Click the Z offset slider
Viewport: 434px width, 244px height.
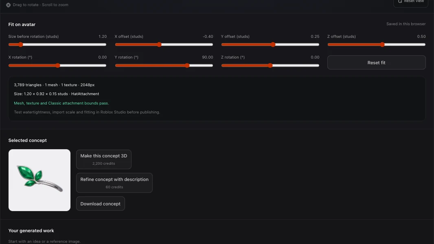(x=377, y=44)
